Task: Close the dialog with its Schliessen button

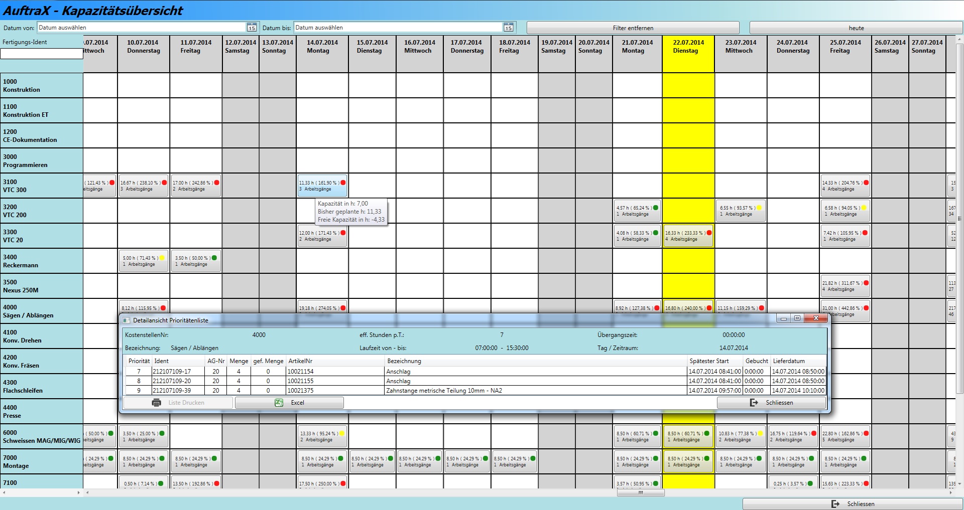Action: [771, 403]
